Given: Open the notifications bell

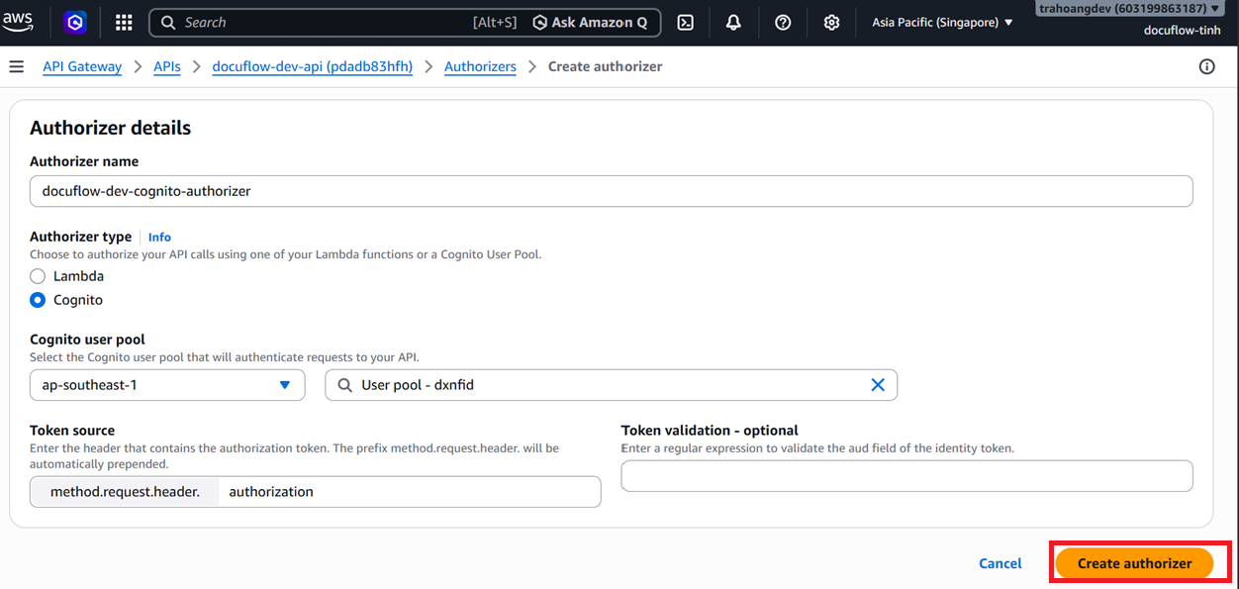Looking at the screenshot, I should (733, 22).
